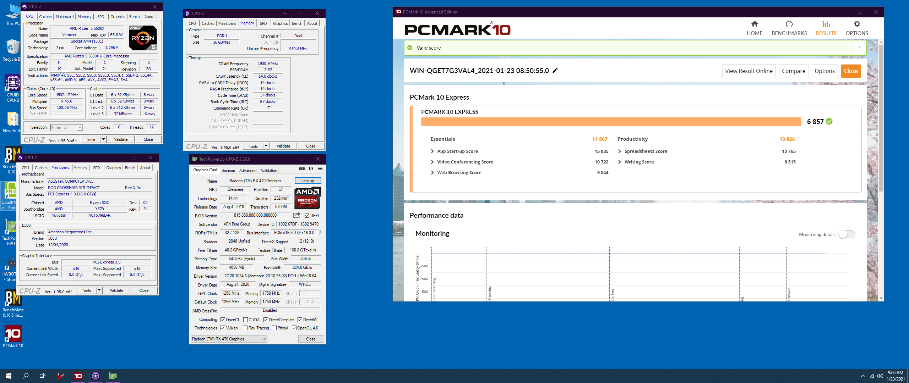Toggle the PhysX checkbox
This screenshot has height=383, width=909.
click(274, 328)
